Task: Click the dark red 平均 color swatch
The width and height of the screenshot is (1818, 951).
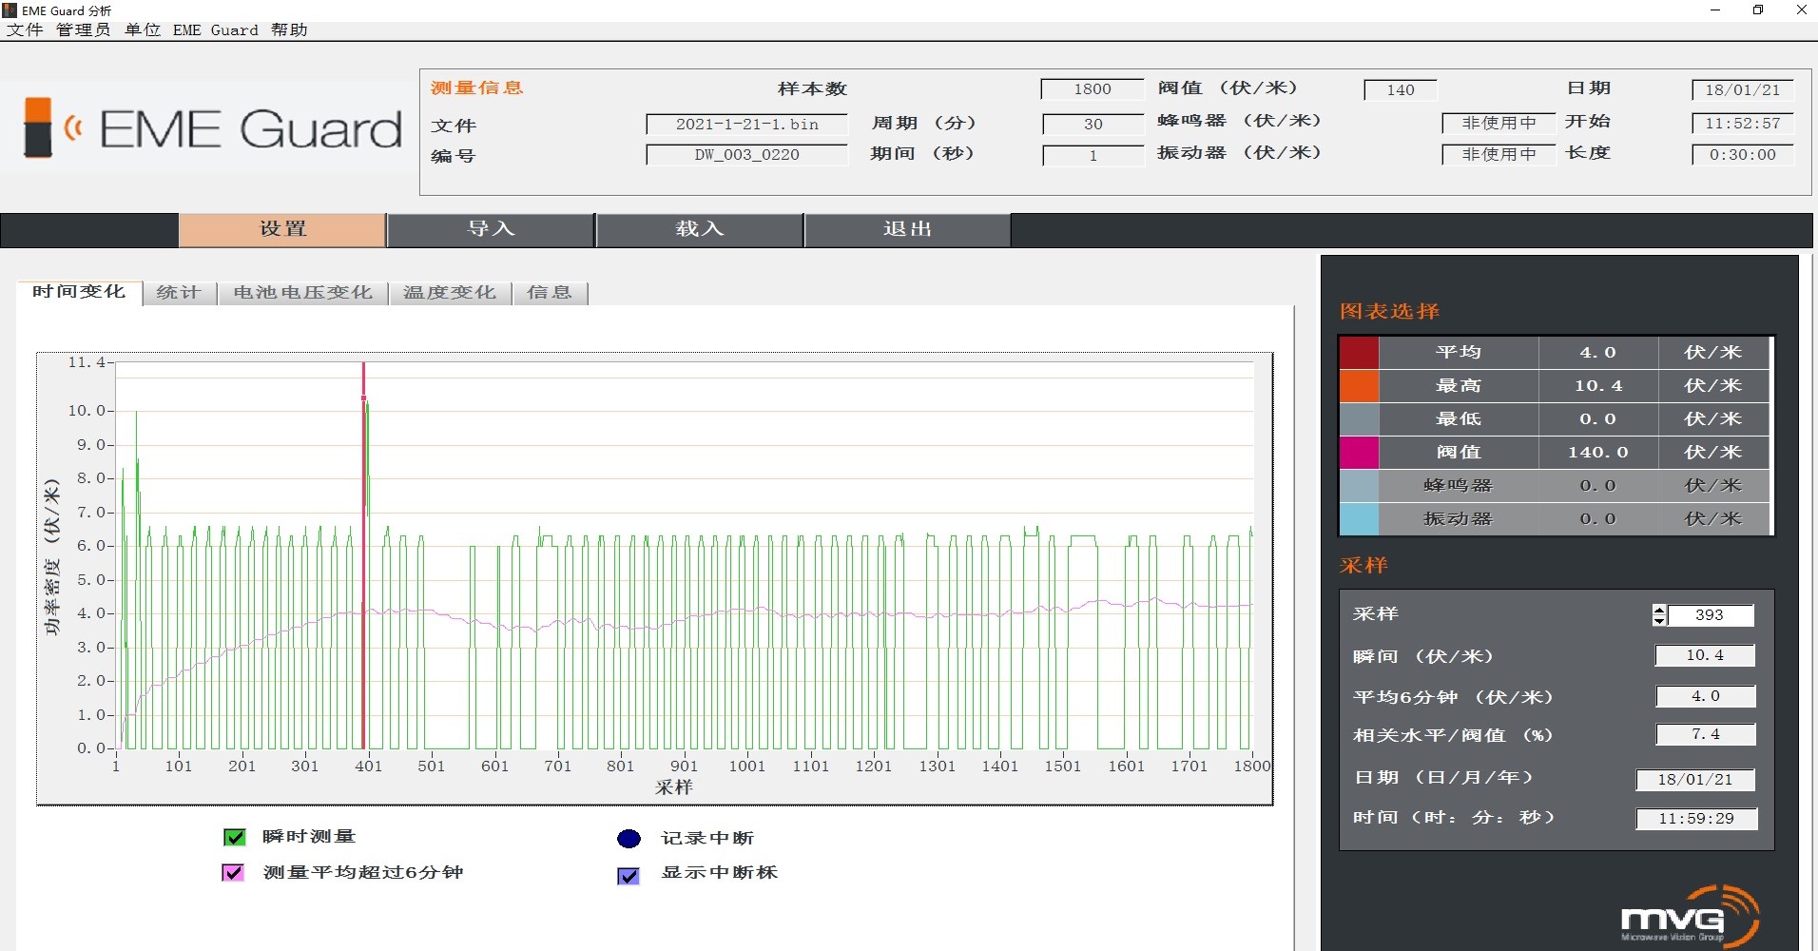Action: pyautogui.click(x=1359, y=353)
